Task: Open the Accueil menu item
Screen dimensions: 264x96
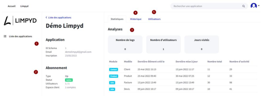Action: pos(12,6)
